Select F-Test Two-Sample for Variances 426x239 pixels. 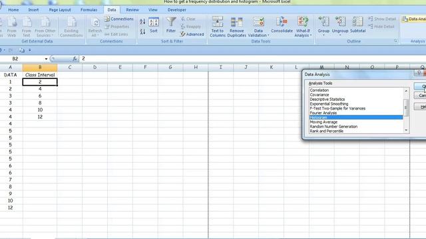(x=356, y=108)
